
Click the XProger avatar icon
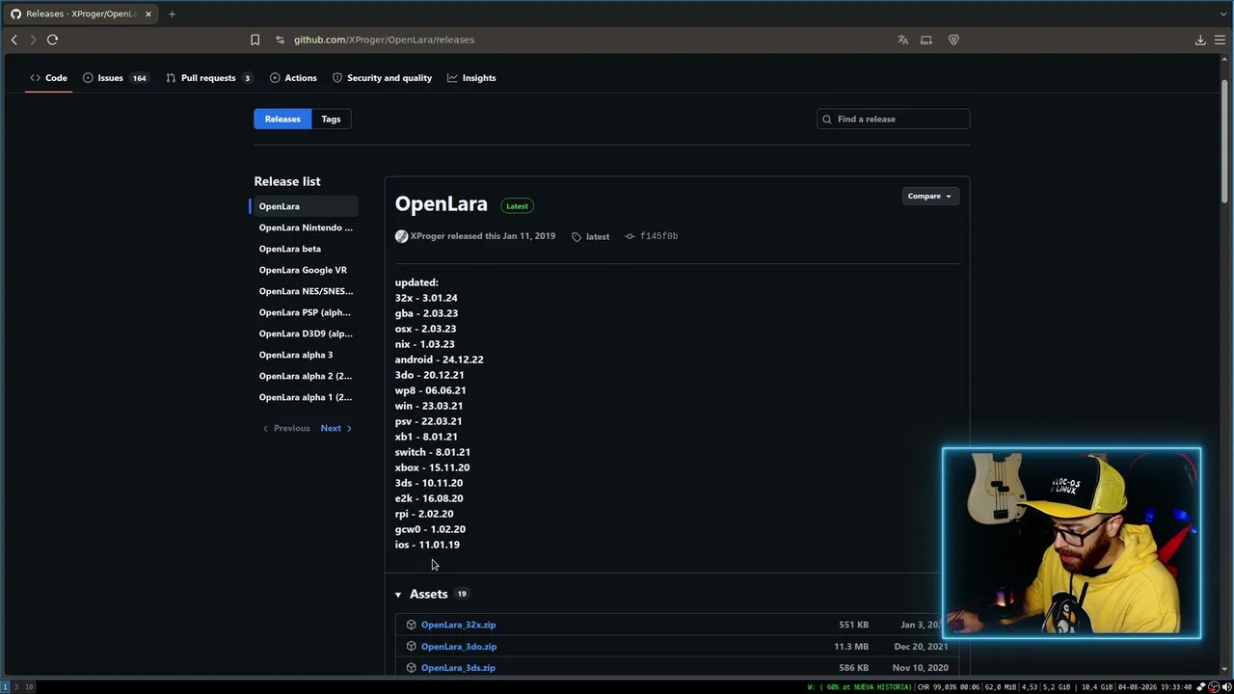(401, 236)
